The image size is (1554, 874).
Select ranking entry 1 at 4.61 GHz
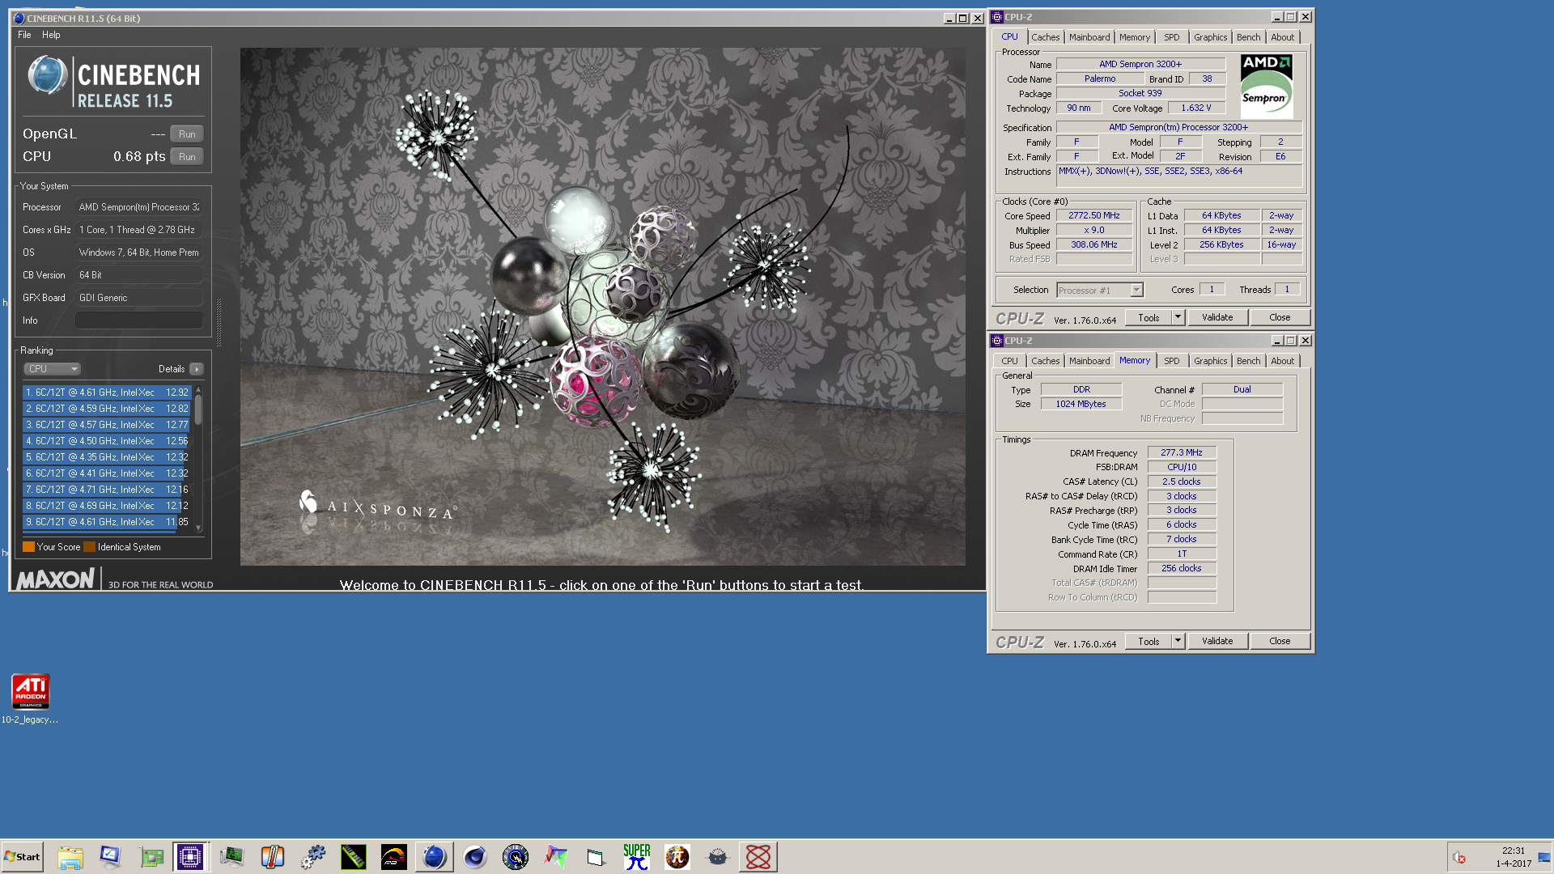coord(107,392)
